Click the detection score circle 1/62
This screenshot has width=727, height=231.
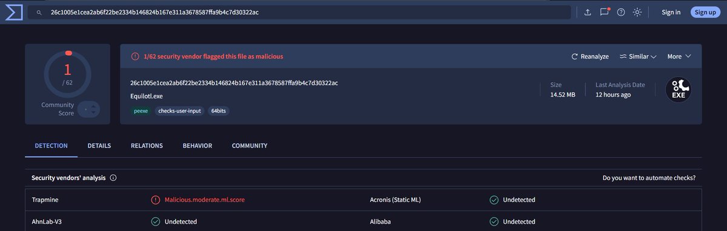tap(68, 75)
